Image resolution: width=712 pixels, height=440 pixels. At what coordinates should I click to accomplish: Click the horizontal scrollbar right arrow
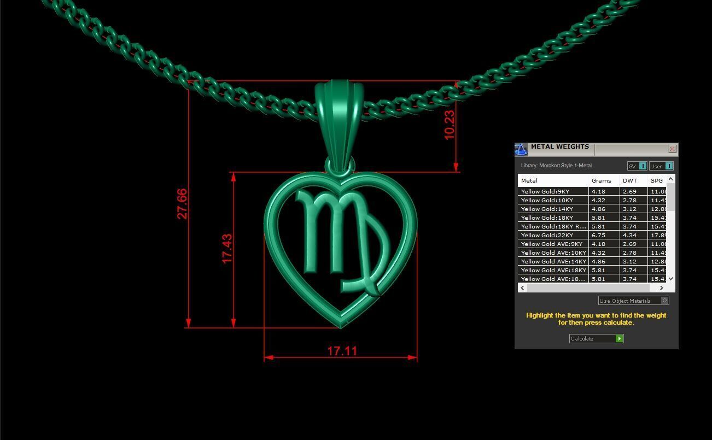pos(662,288)
